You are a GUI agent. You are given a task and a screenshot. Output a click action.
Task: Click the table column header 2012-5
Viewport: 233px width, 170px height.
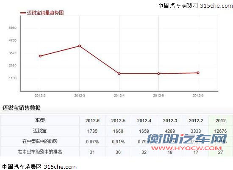(118, 121)
